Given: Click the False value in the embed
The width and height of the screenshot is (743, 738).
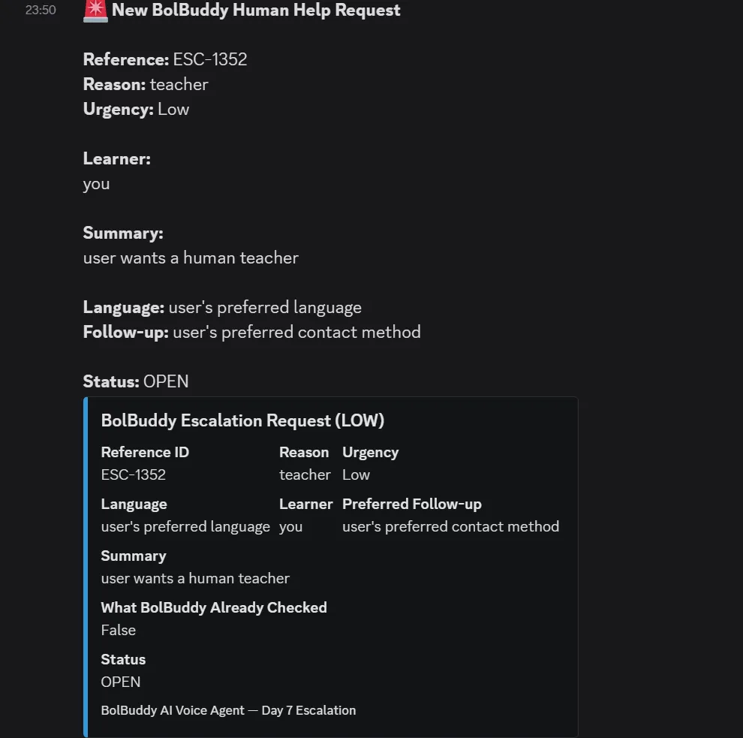Looking at the screenshot, I should point(119,630).
